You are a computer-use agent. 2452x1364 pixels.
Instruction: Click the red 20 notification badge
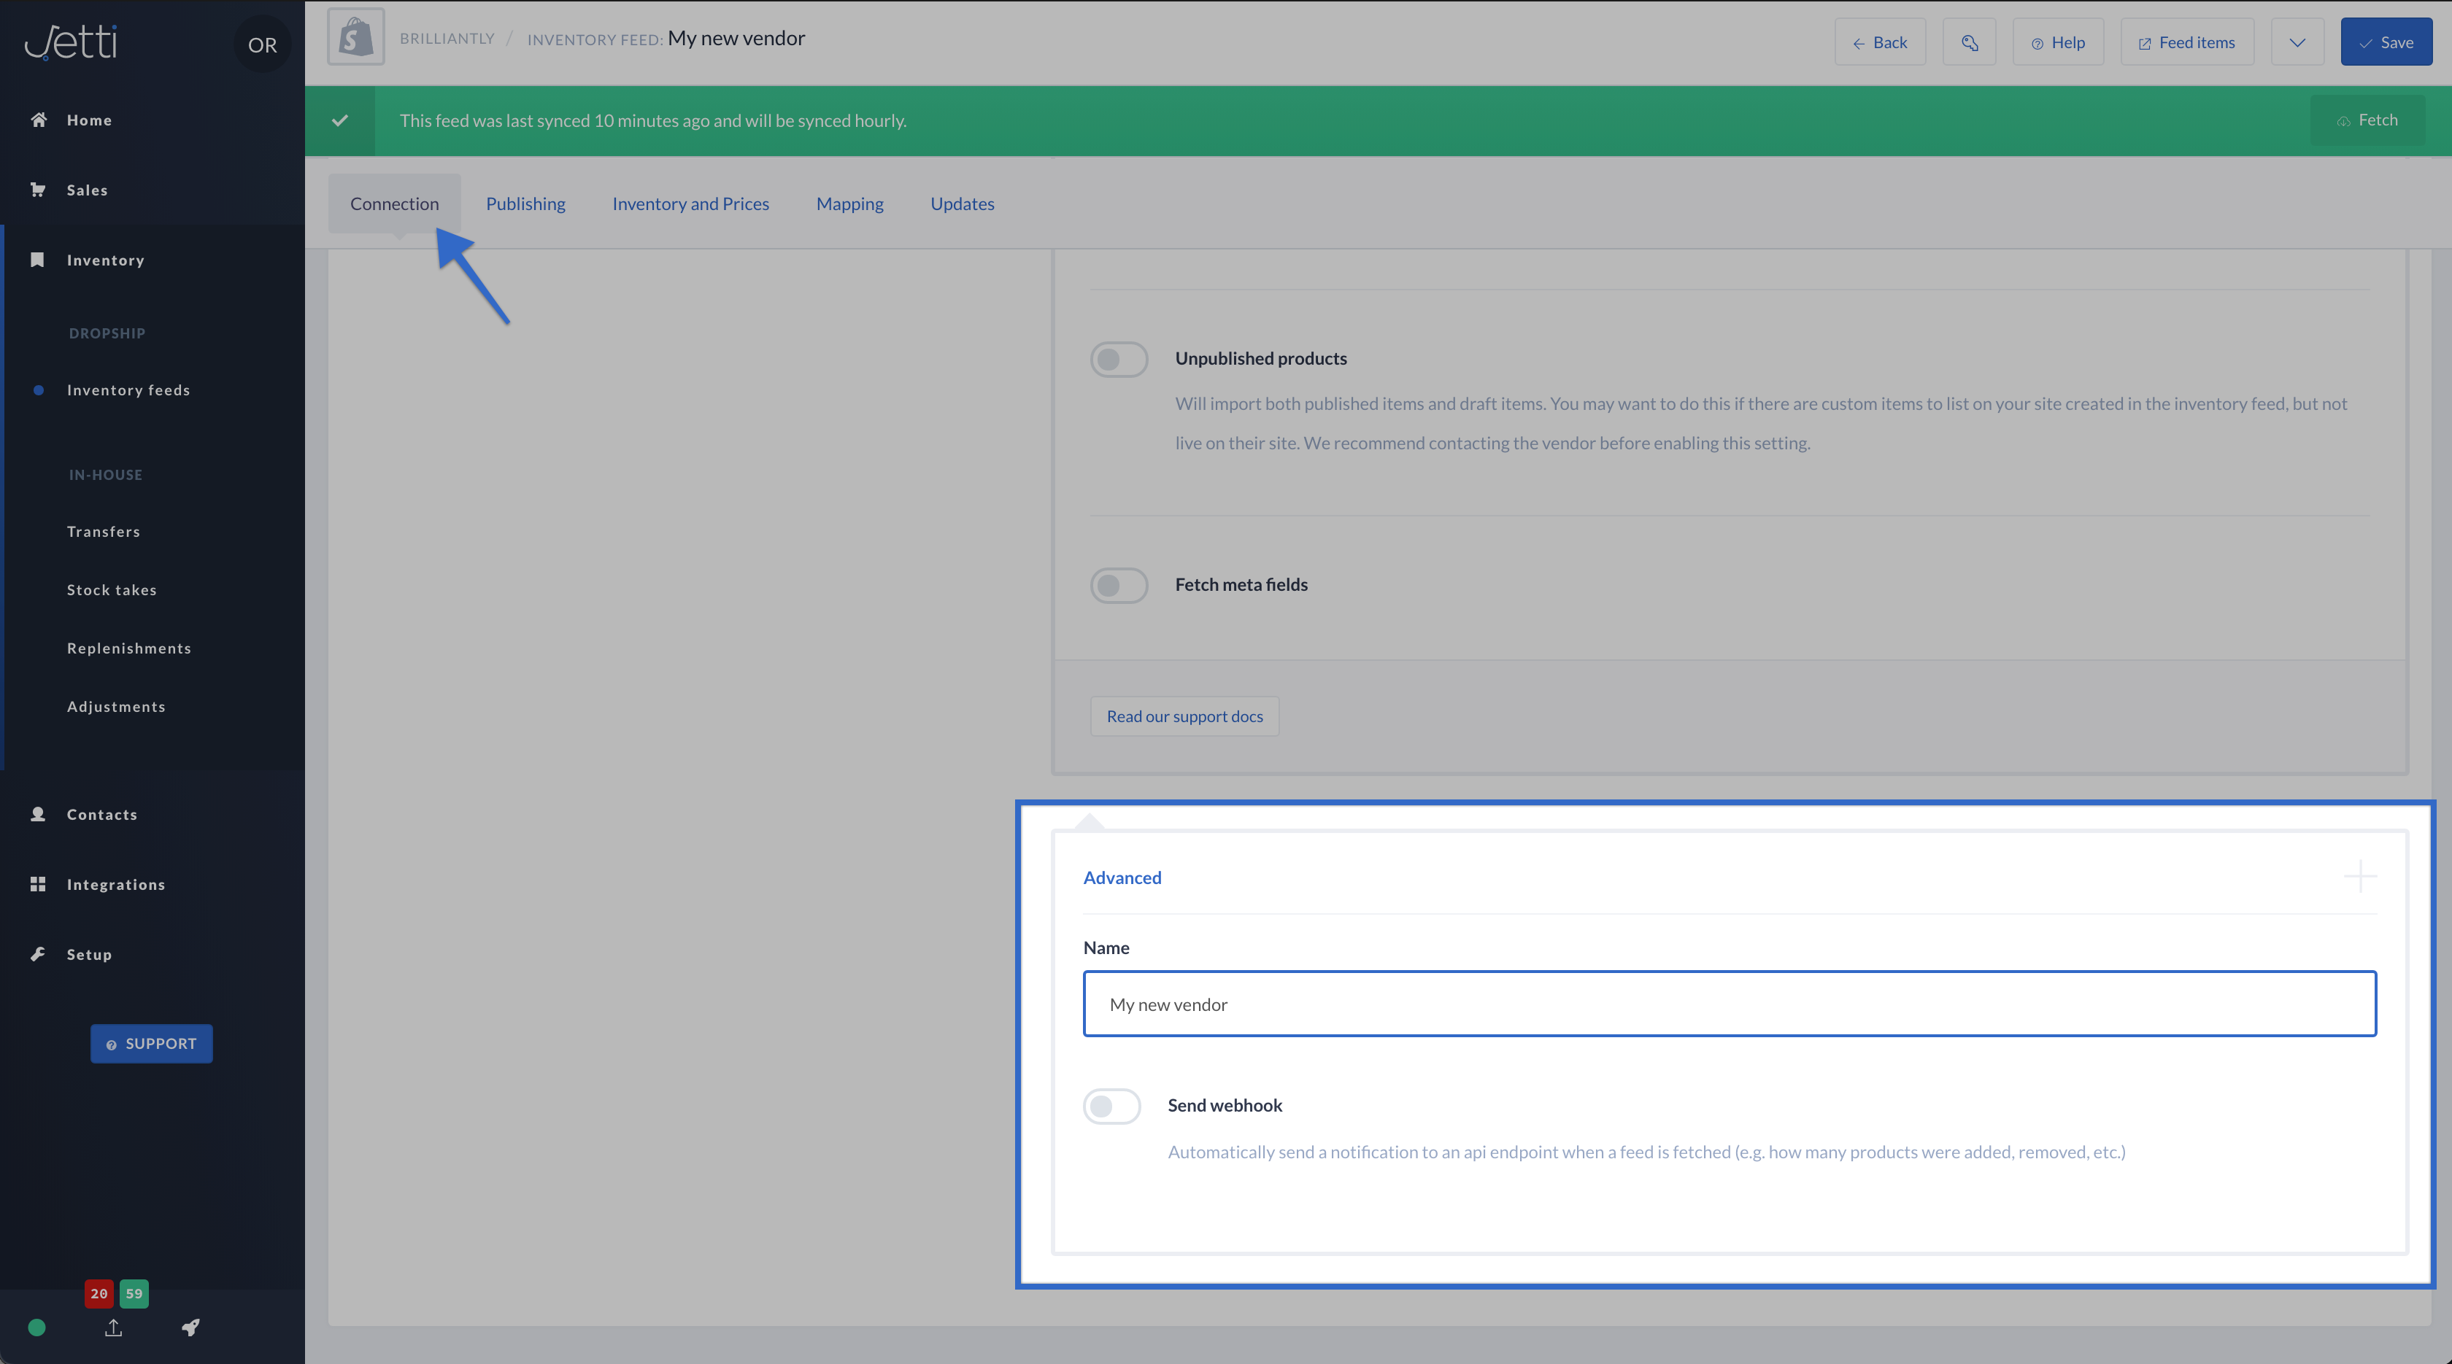(99, 1294)
